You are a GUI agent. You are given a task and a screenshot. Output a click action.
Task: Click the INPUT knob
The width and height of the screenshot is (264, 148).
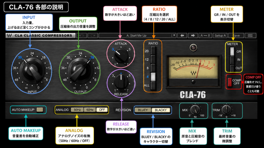coord(32,70)
